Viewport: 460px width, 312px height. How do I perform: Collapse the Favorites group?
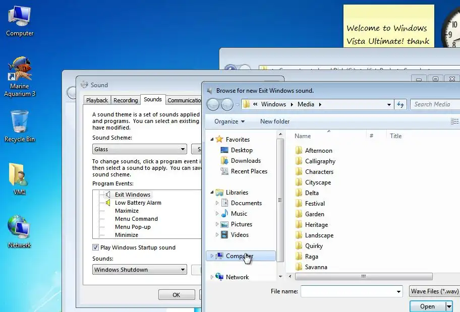212,140
